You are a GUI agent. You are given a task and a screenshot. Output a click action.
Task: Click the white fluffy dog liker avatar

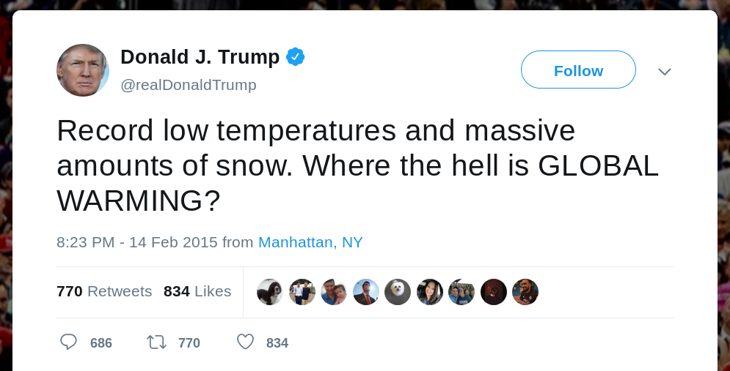(398, 292)
